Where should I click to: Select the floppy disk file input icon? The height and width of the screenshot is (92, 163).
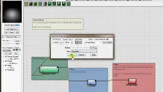tap(64, 4)
